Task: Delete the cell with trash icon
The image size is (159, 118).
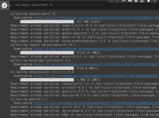Action: pos(148,1)
